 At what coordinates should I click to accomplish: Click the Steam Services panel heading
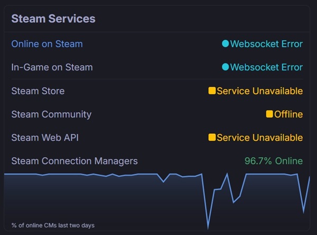pos(53,19)
